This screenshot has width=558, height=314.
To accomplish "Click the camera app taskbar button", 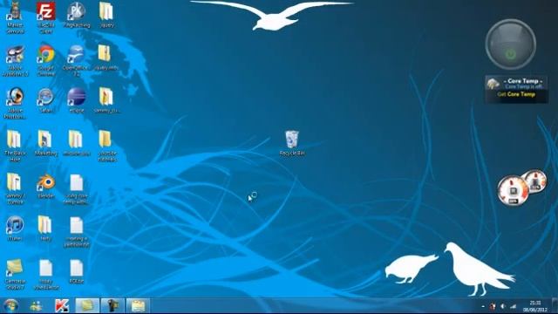I will click(x=112, y=306).
